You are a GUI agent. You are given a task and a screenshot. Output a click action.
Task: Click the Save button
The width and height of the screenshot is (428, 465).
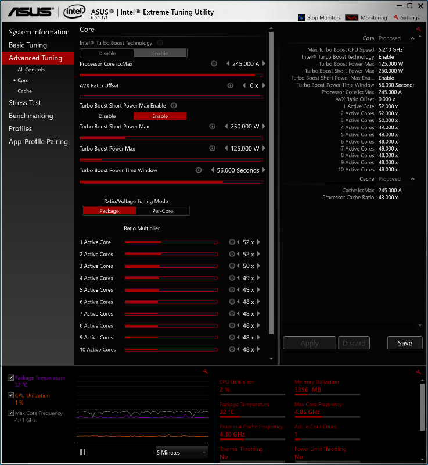point(405,343)
